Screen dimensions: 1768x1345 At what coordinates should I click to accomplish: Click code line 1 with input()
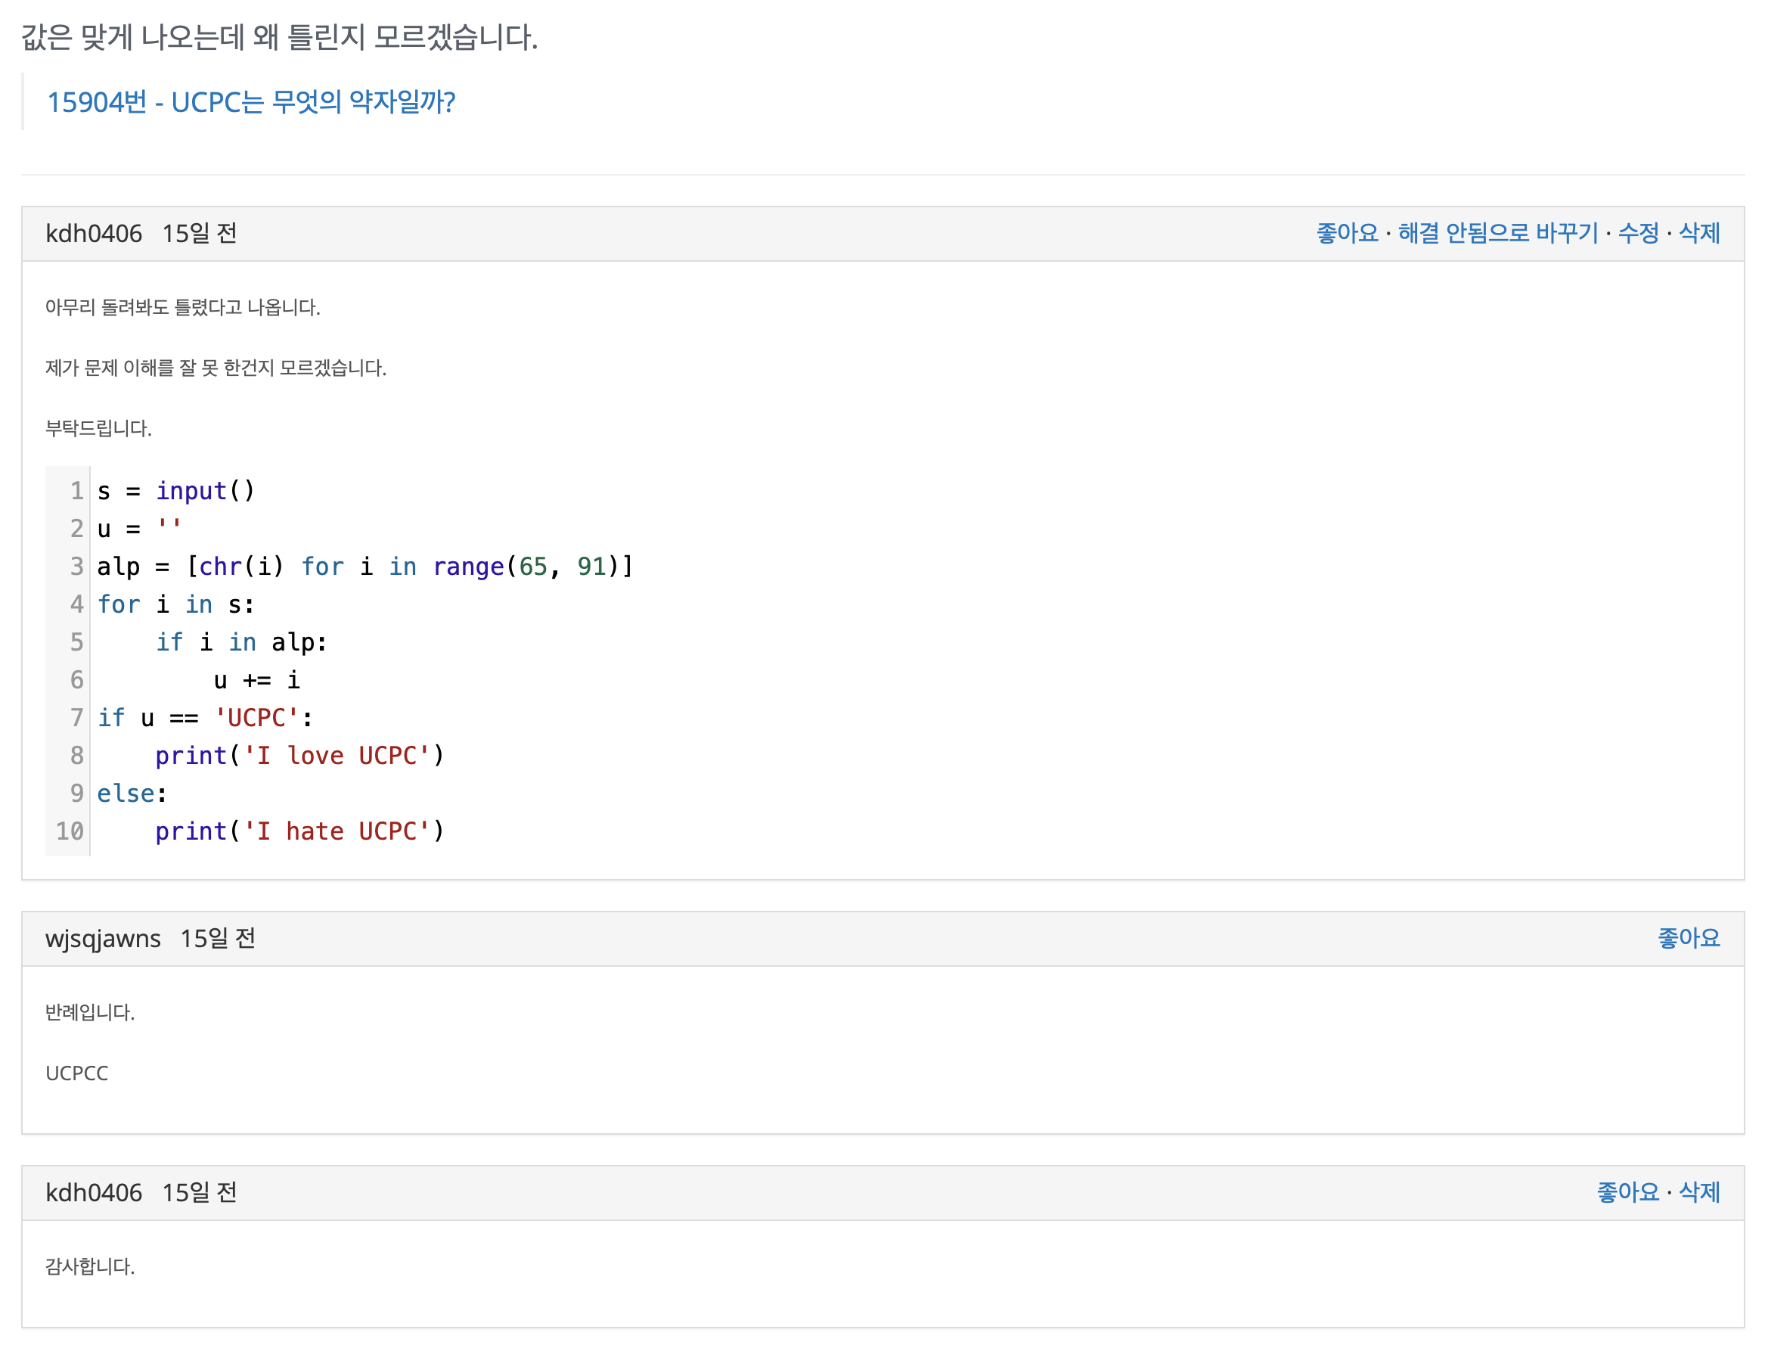(x=176, y=491)
